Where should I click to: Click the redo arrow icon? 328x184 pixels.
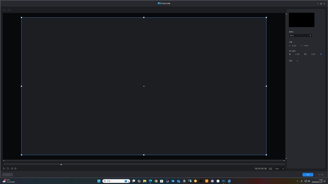9,10
